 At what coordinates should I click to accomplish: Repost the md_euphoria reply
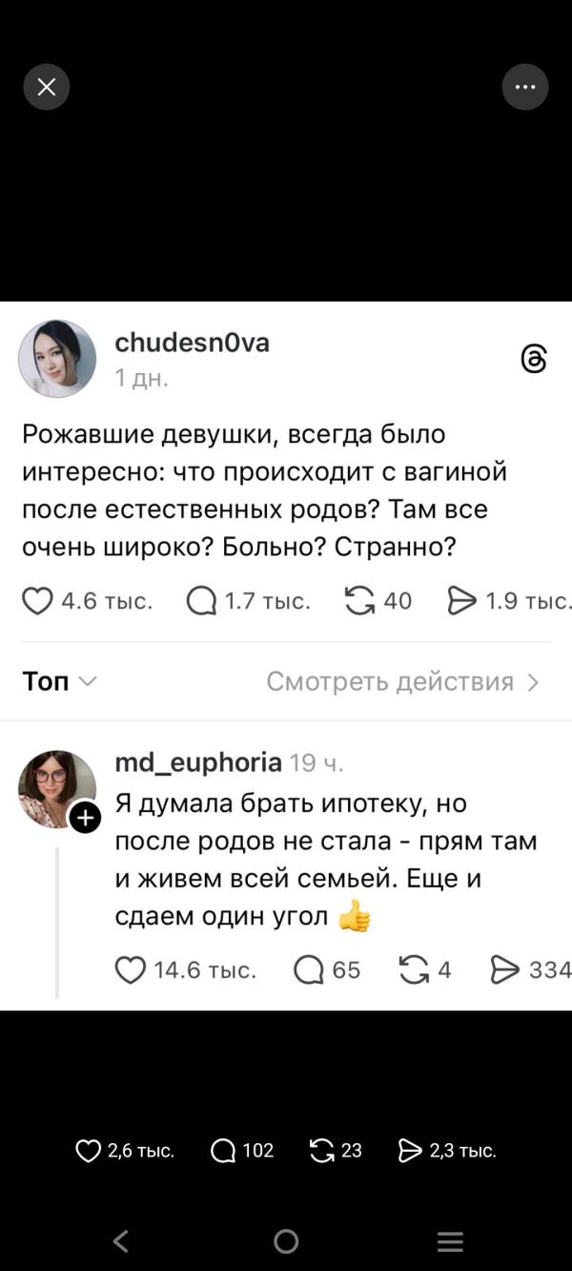[414, 970]
